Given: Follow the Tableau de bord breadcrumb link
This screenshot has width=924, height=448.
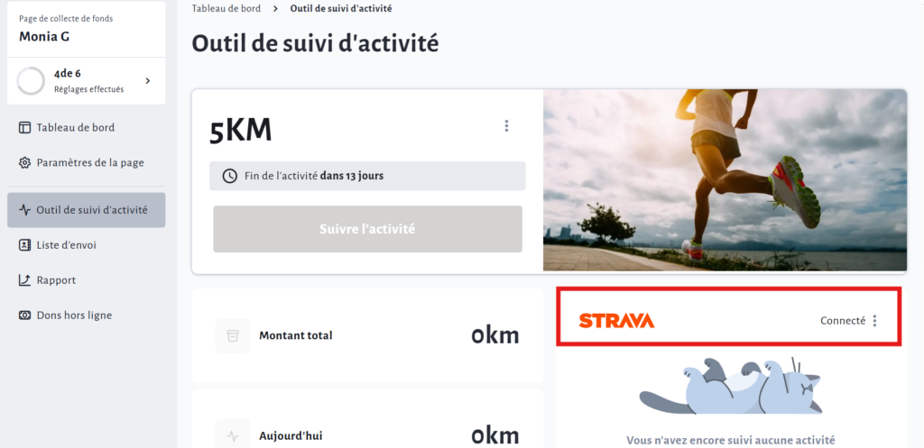Looking at the screenshot, I should [x=226, y=9].
